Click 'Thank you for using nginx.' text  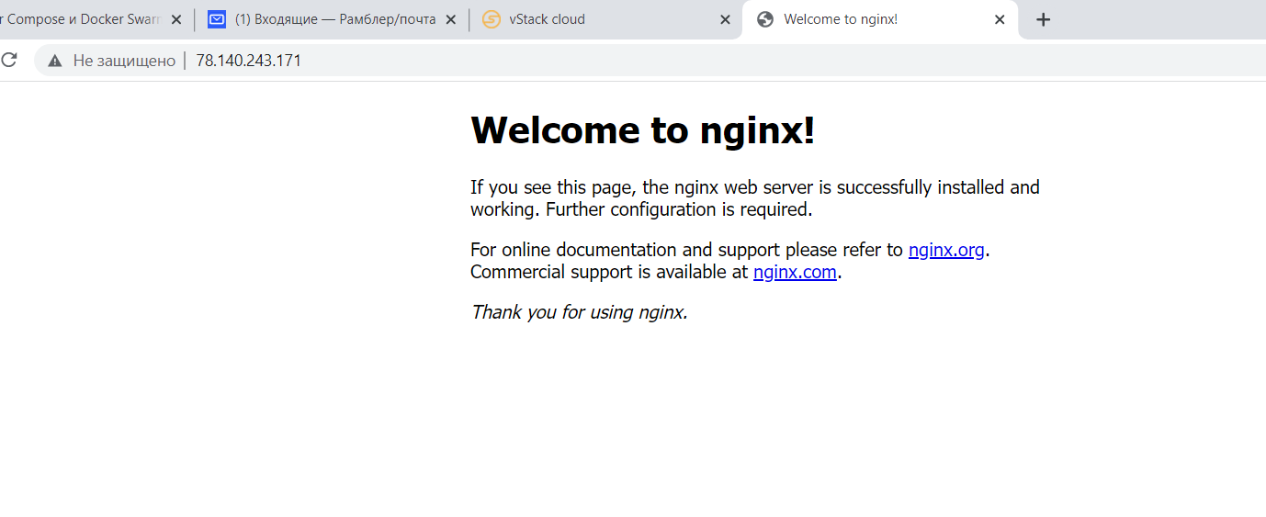coord(579,312)
